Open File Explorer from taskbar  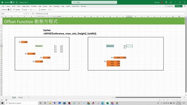pos(50,103)
